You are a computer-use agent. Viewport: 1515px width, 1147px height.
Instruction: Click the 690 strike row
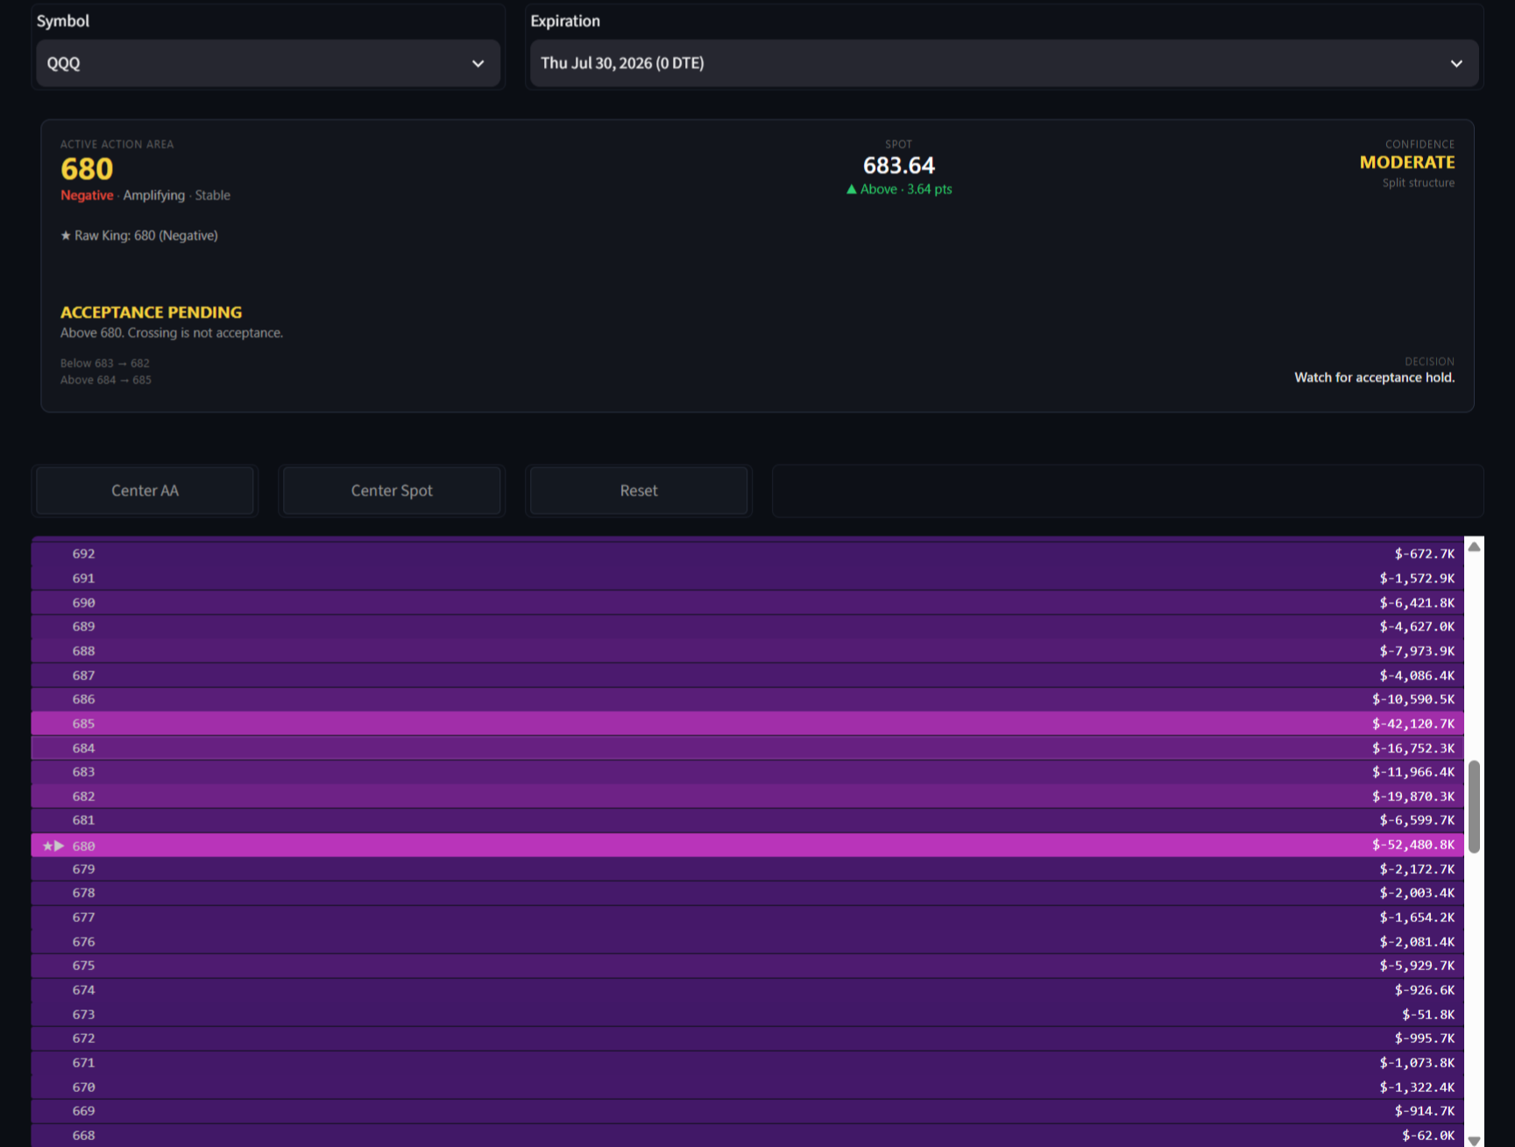pos(747,603)
